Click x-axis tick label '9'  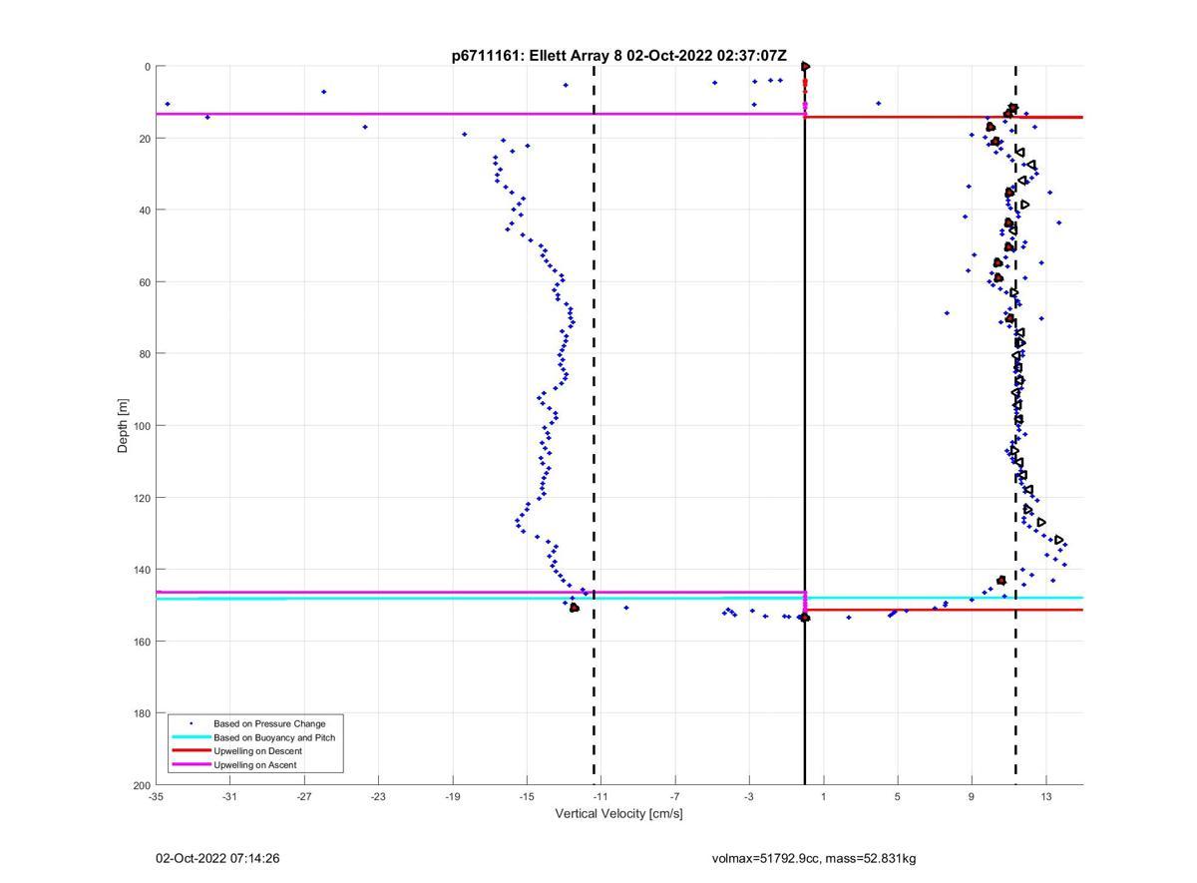point(972,796)
